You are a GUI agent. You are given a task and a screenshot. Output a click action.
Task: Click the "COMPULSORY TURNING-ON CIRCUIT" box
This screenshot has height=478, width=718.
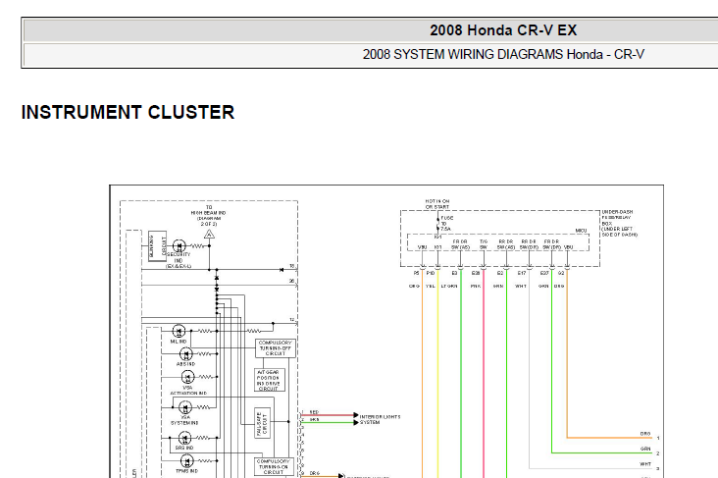pos(274,466)
